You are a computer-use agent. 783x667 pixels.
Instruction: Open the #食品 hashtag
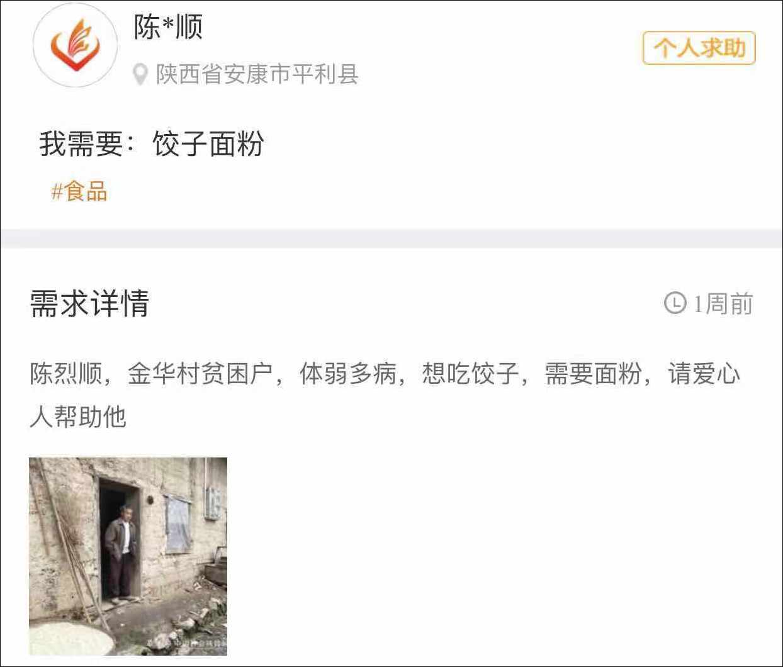pyautogui.click(x=79, y=191)
